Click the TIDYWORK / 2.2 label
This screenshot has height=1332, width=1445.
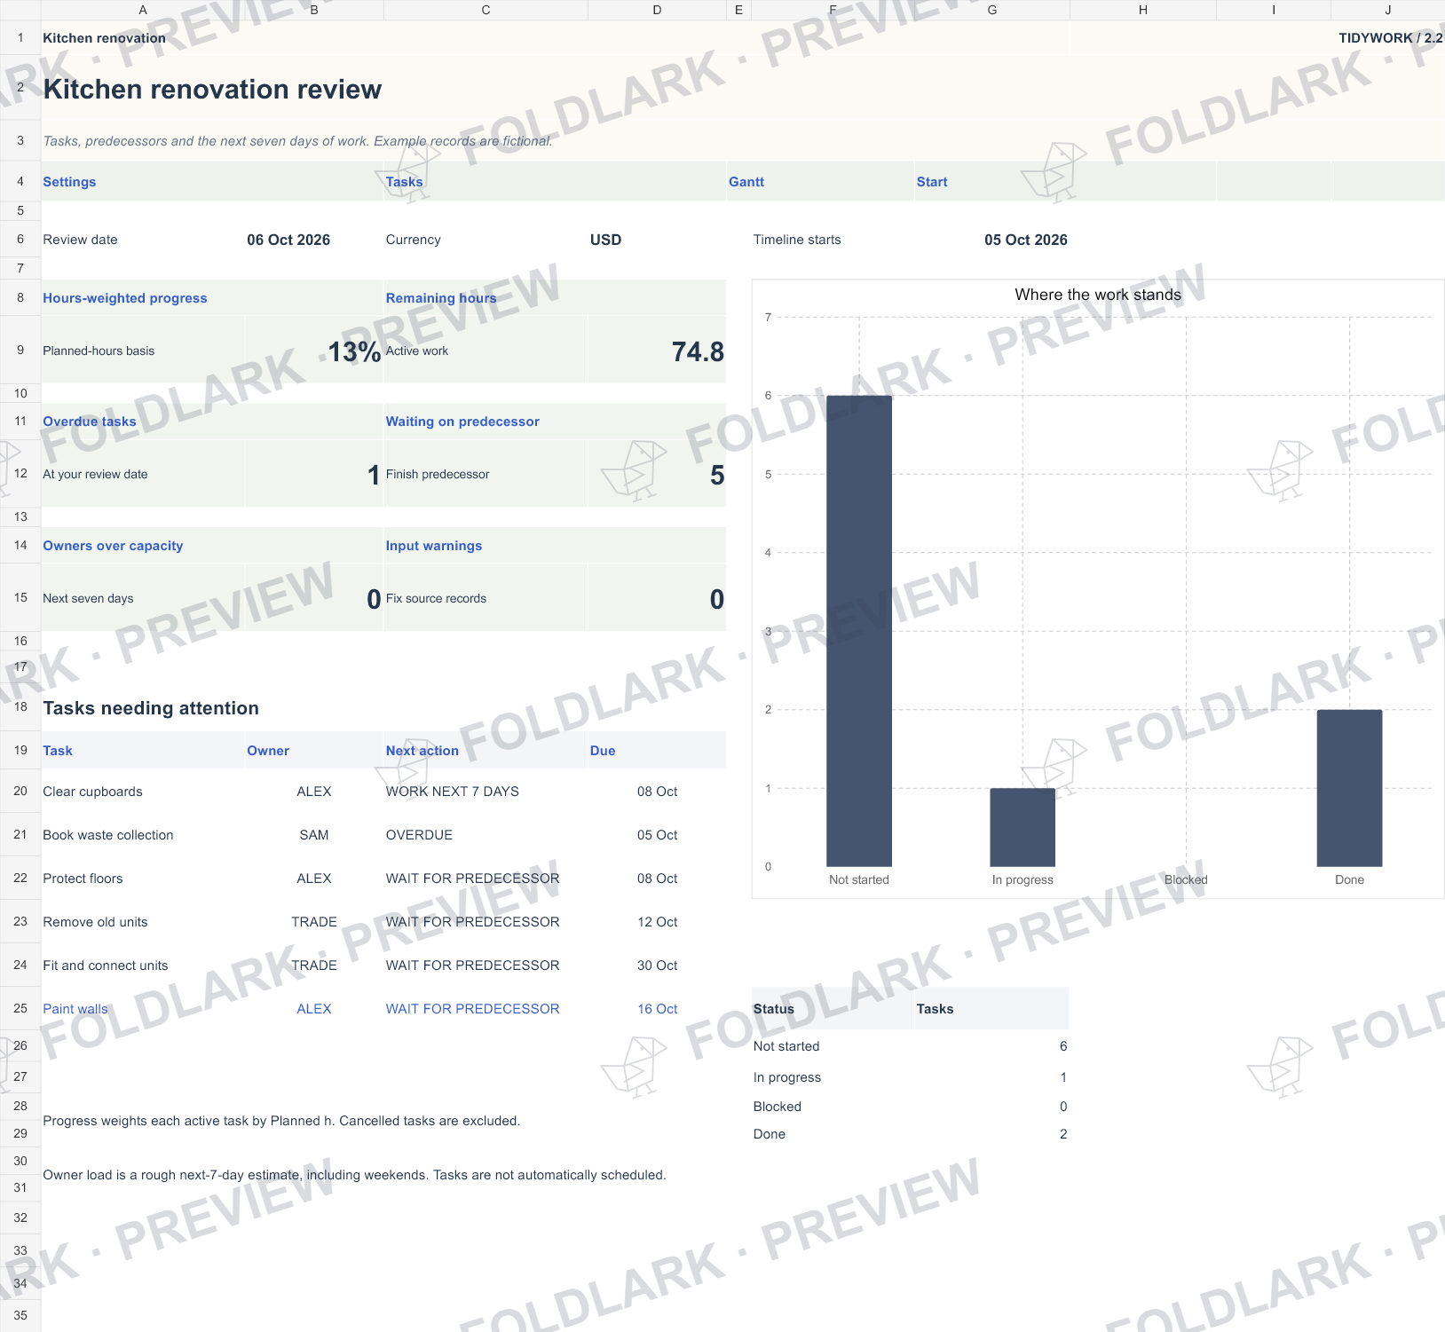(x=1391, y=38)
